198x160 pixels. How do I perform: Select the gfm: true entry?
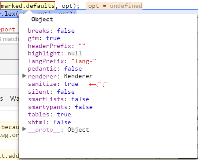pyautogui.click(x=44, y=38)
